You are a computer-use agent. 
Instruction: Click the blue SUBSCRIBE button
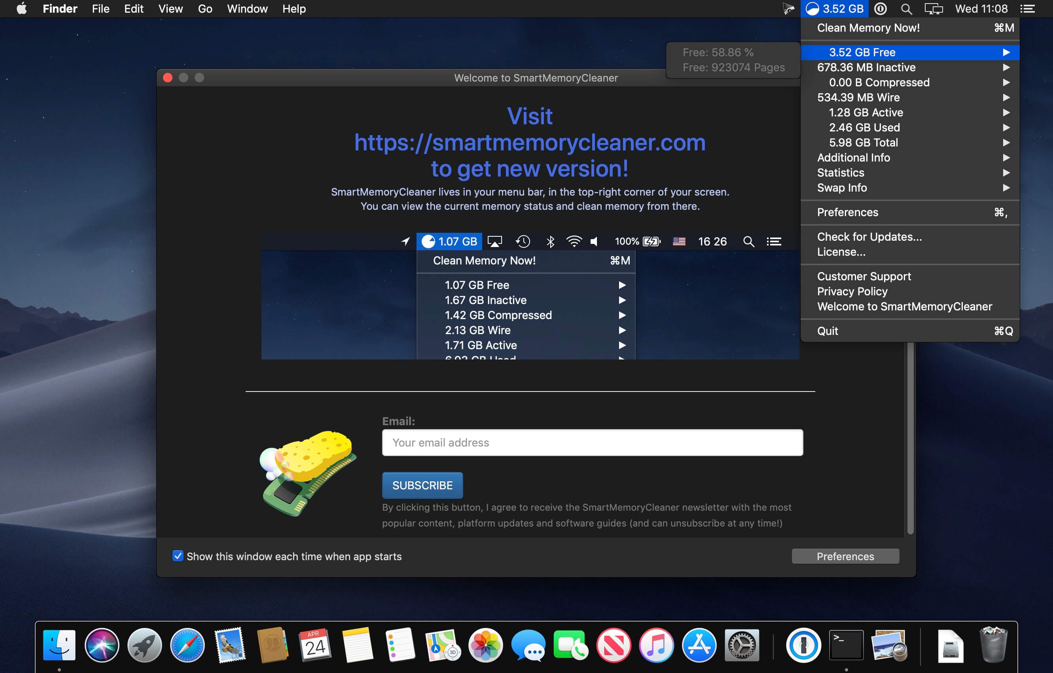[422, 485]
